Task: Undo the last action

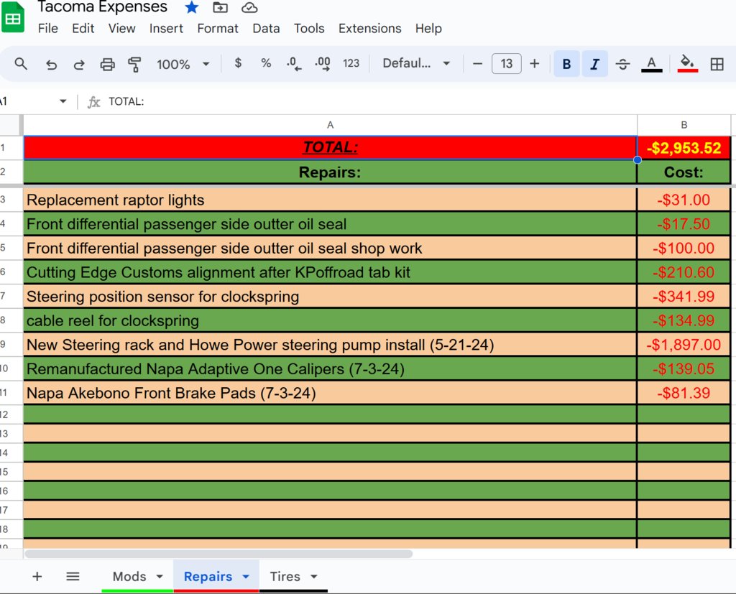Action: 51,64
